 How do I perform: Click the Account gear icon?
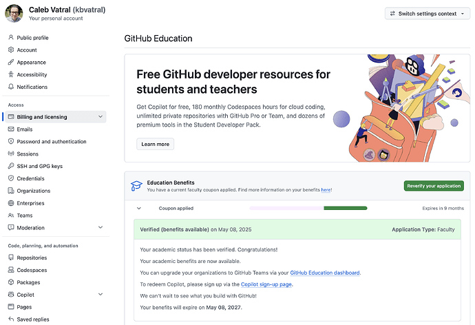(x=11, y=50)
